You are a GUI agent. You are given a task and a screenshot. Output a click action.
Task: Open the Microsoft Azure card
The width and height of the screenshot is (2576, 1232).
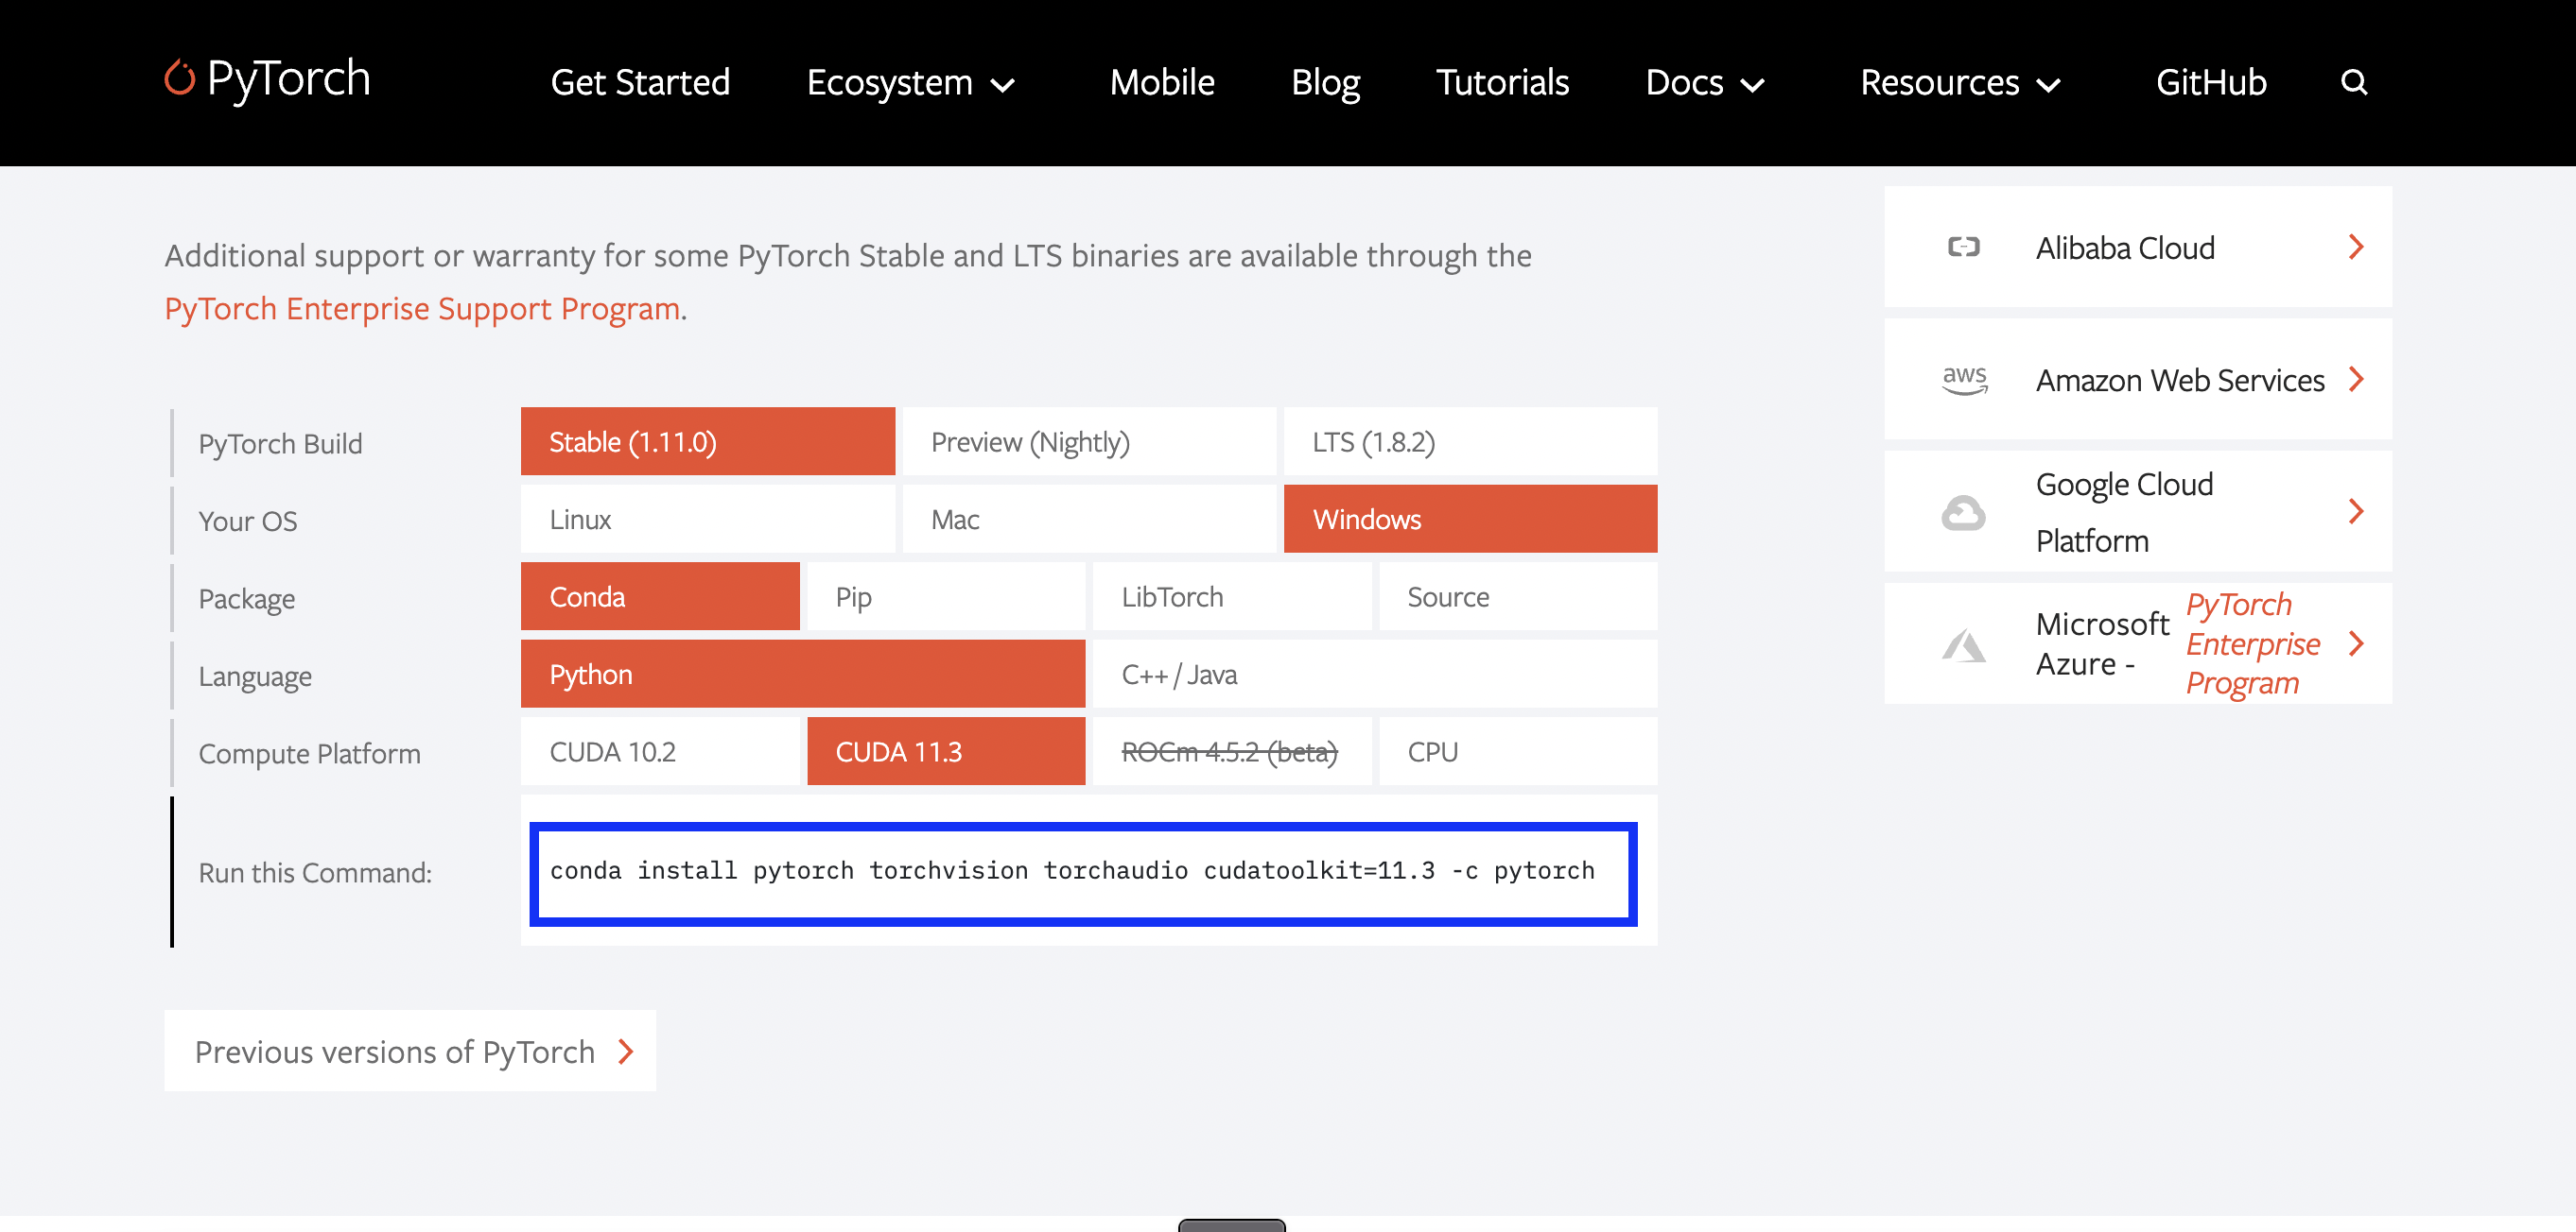point(2138,643)
